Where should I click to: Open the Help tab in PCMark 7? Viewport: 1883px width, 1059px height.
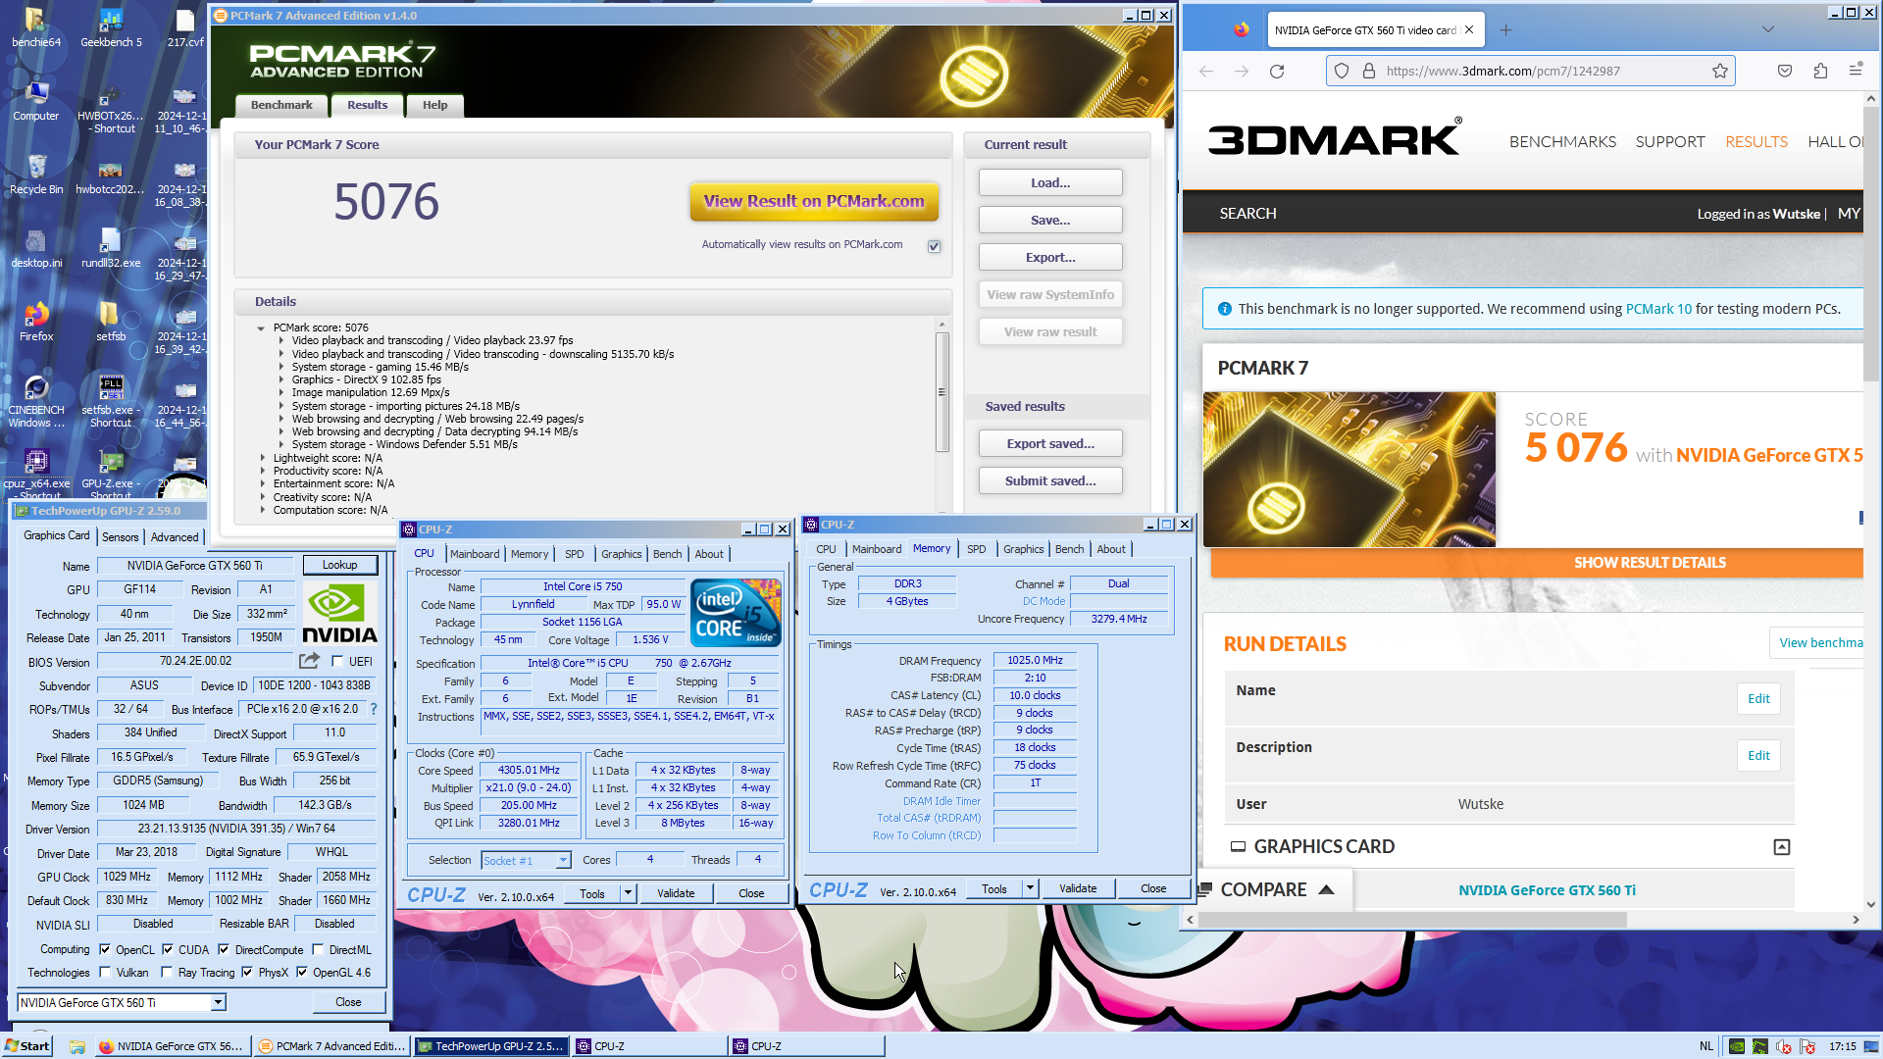tap(434, 105)
